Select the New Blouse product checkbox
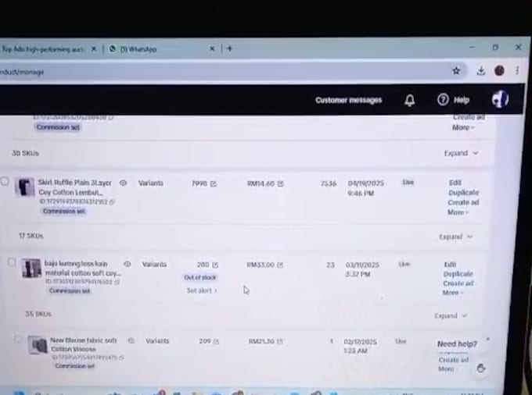Image resolution: width=532 pixels, height=395 pixels. [x=18, y=339]
